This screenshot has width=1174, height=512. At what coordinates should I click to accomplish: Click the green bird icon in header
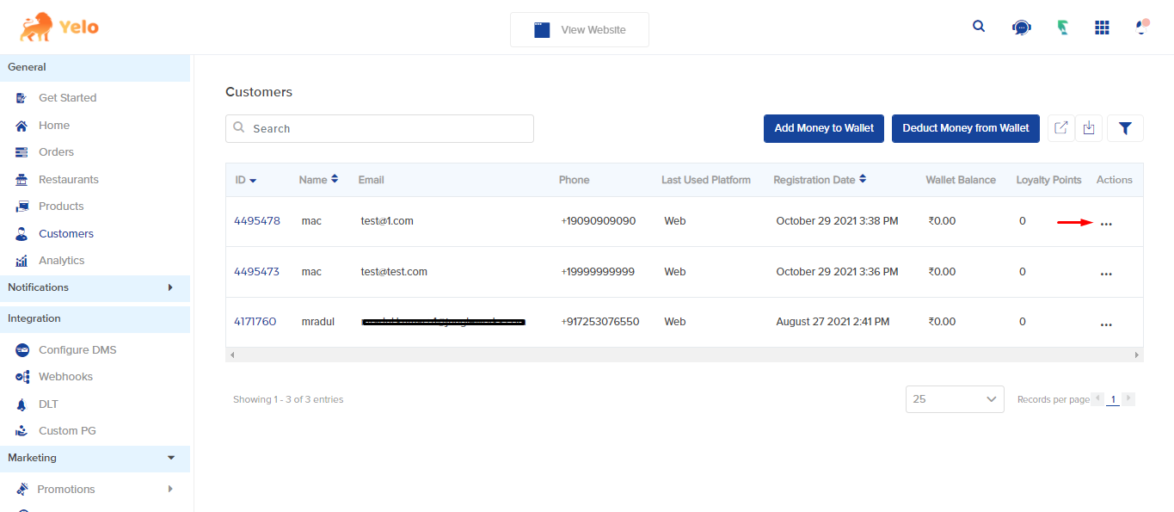(x=1063, y=28)
